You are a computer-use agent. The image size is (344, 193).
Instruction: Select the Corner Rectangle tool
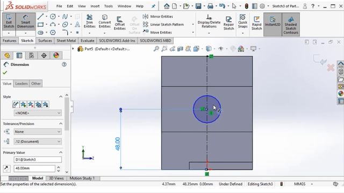tap(41, 25)
